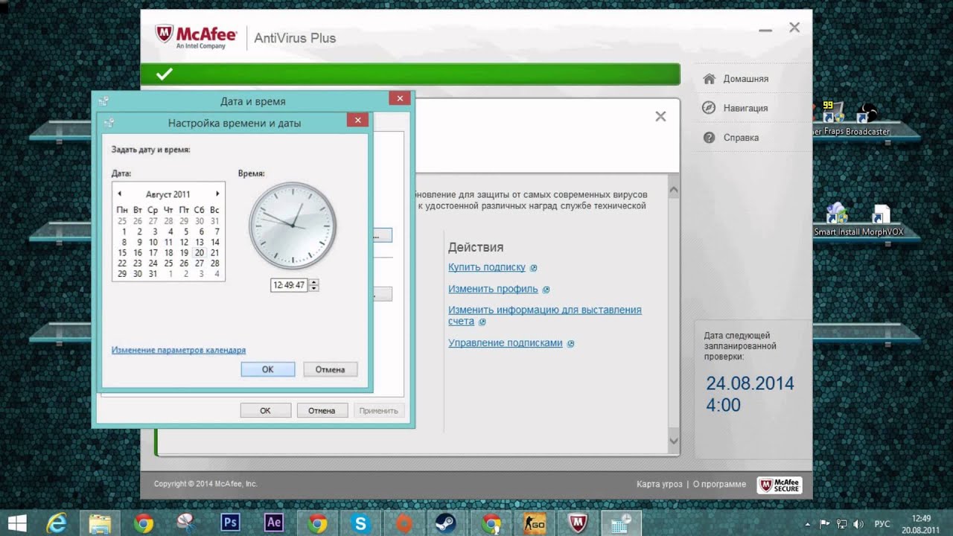This screenshot has width=953, height=536.
Task: Switch input language via РУС indicator
Action: 882,524
